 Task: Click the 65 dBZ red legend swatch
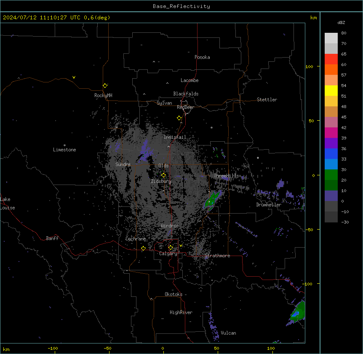tap(331, 59)
